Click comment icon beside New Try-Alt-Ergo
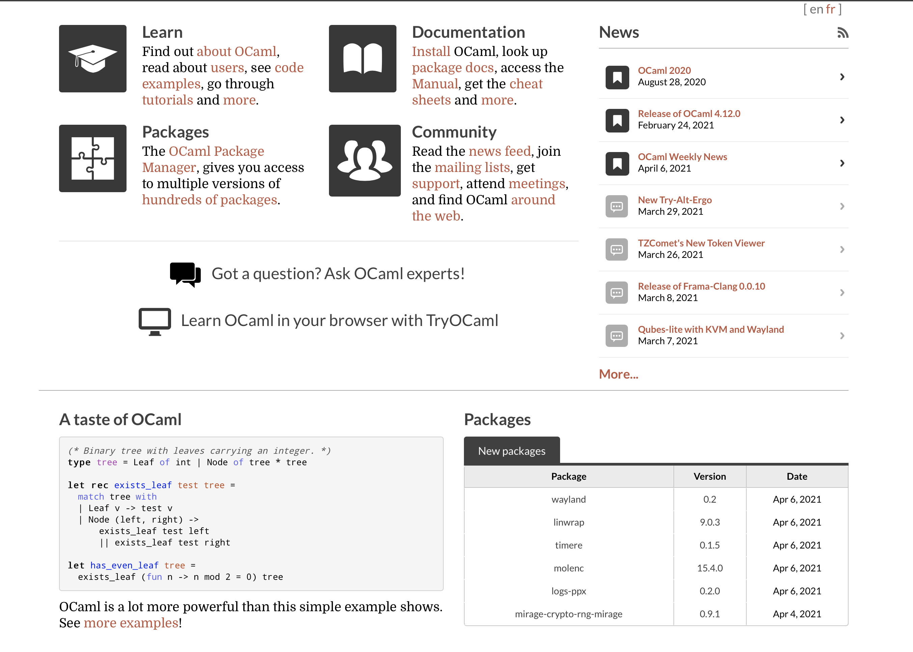This screenshot has height=652, width=913. [x=617, y=206]
